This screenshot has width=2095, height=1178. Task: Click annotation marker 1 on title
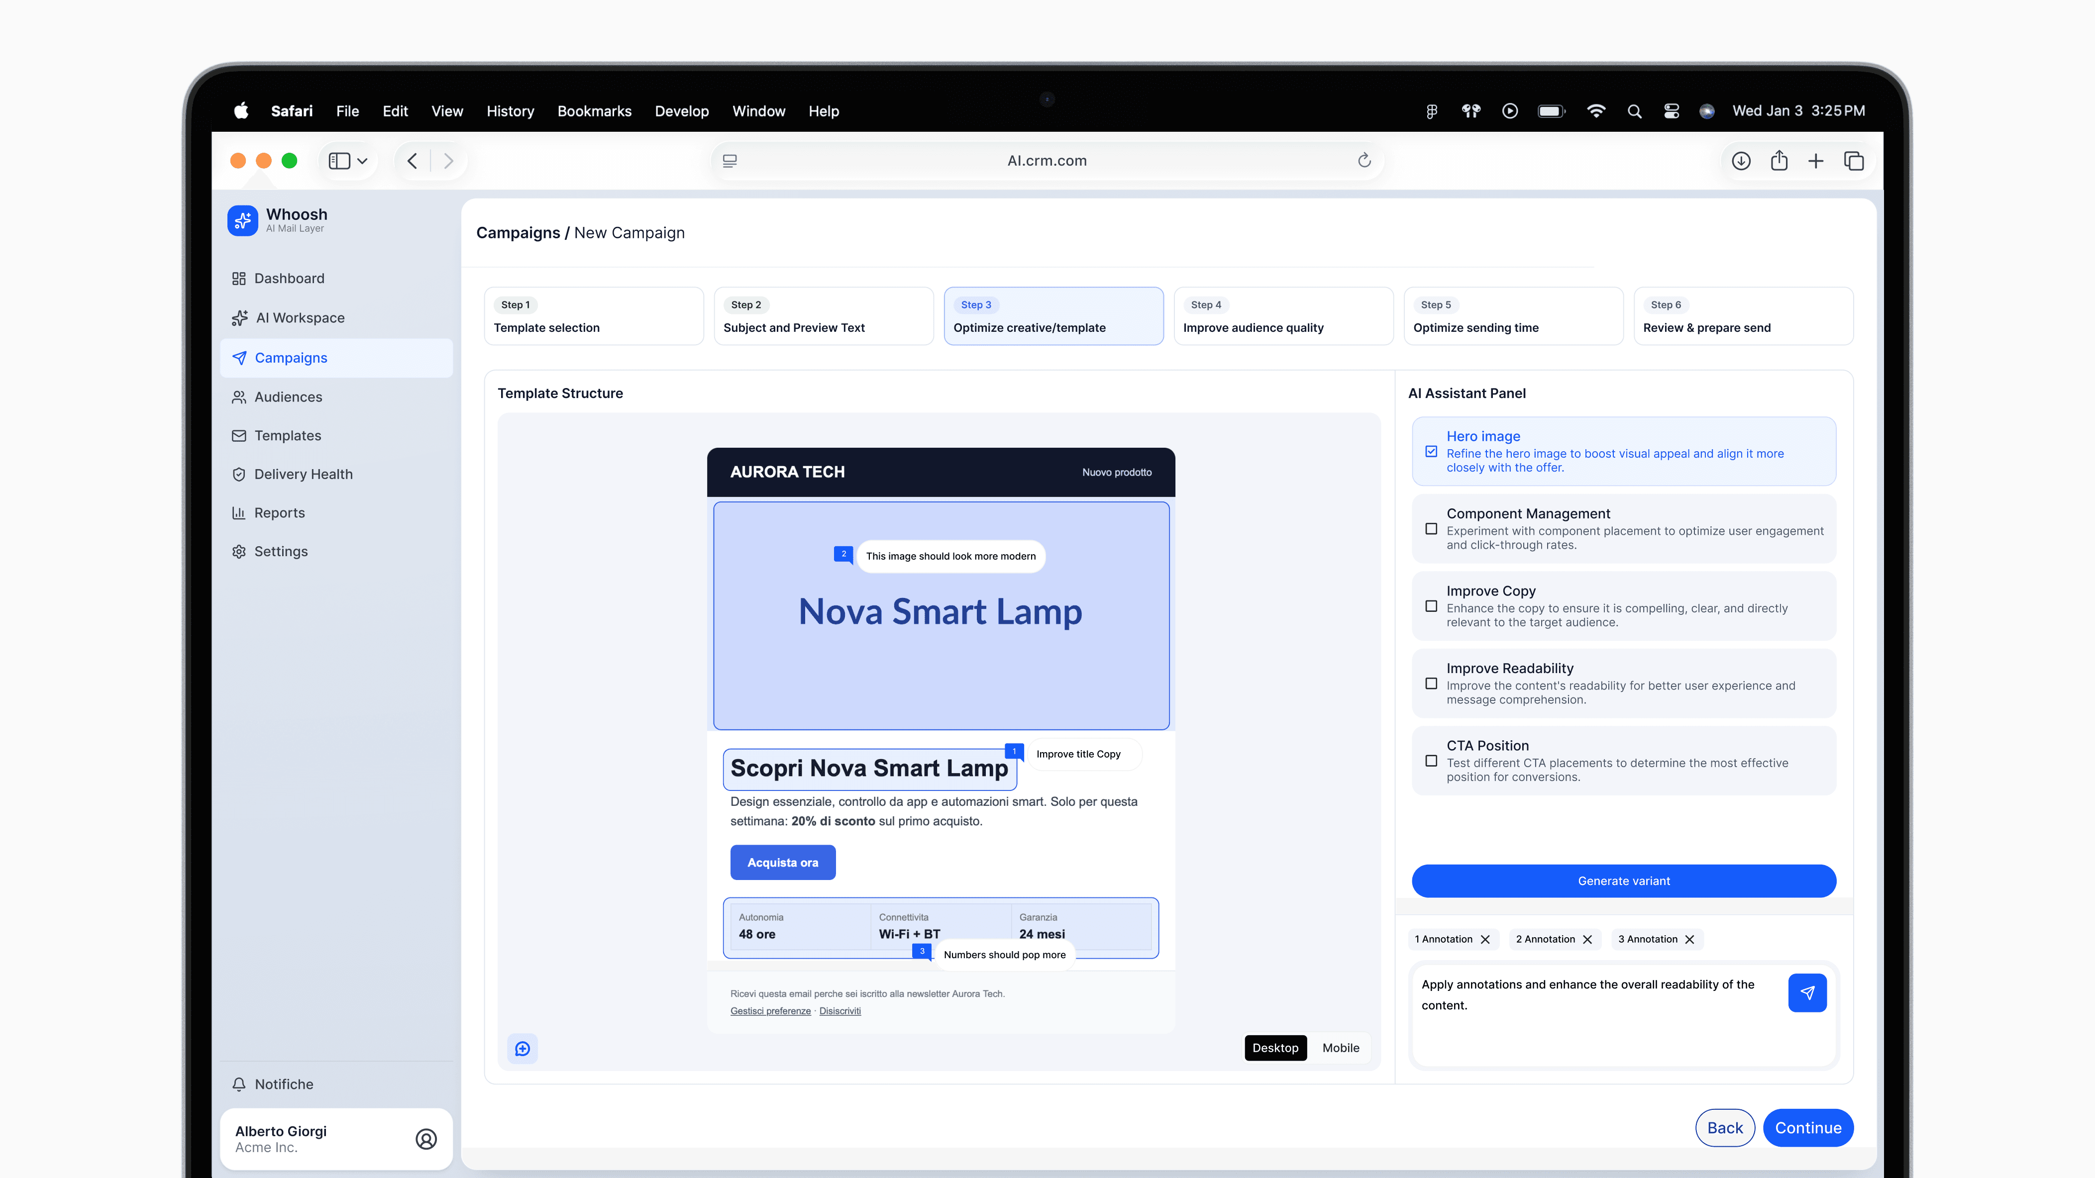coord(1014,751)
